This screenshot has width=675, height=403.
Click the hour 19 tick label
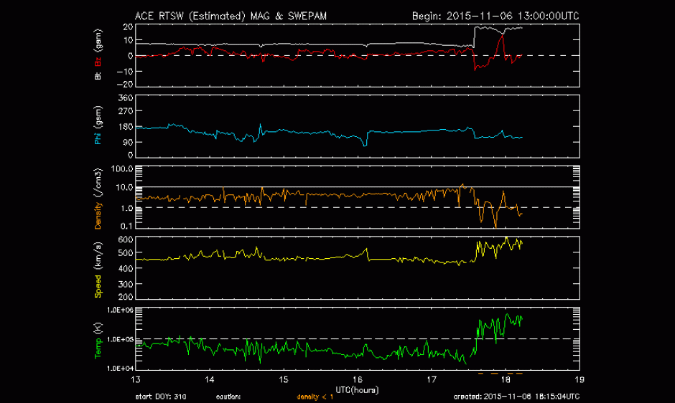tap(579, 379)
